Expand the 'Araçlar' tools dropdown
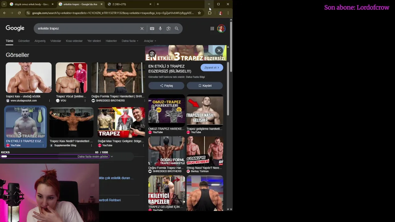Viewport: 395px width, 222px height. click(x=150, y=41)
